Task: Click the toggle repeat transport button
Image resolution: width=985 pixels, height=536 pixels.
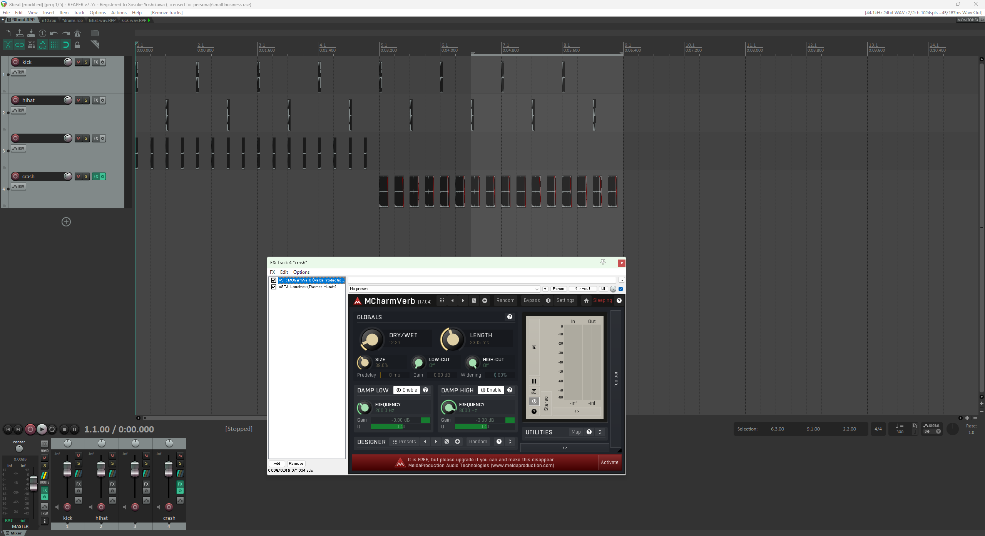Action: (x=52, y=429)
